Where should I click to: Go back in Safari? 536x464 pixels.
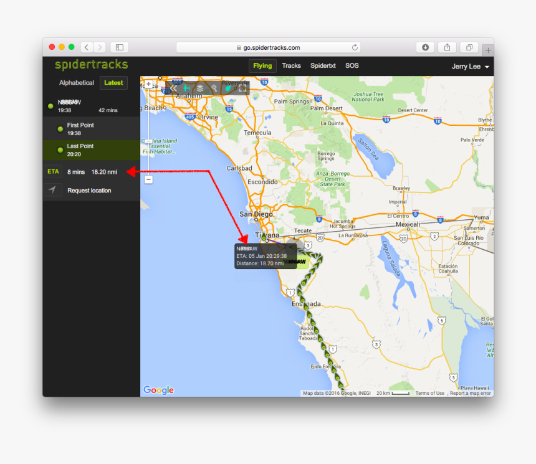(87, 47)
